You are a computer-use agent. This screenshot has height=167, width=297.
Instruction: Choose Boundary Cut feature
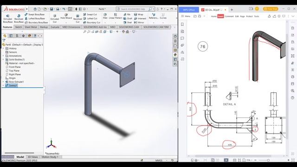(92, 22)
